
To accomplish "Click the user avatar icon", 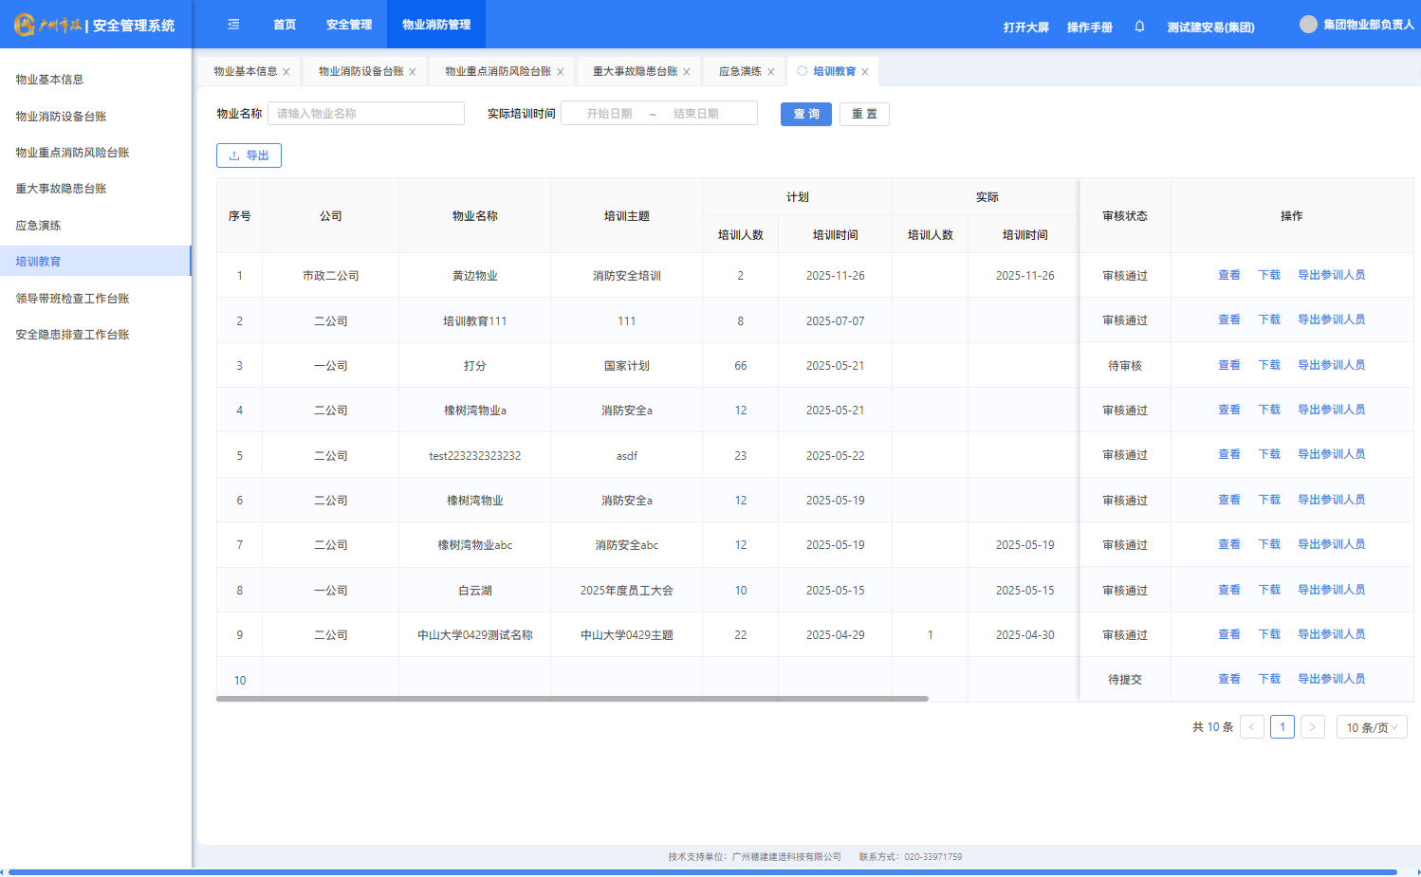I will tap(1308, 25).
